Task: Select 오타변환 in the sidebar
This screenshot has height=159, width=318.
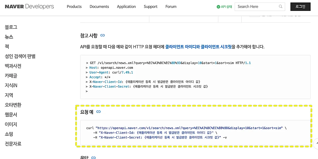Action: click(x=13, y=105)
